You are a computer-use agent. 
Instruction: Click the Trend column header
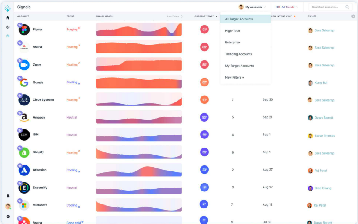pos(70,16)
